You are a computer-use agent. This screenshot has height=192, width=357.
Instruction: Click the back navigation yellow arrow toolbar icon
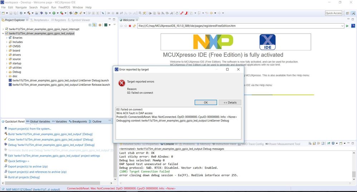click(x=211, y=13)
